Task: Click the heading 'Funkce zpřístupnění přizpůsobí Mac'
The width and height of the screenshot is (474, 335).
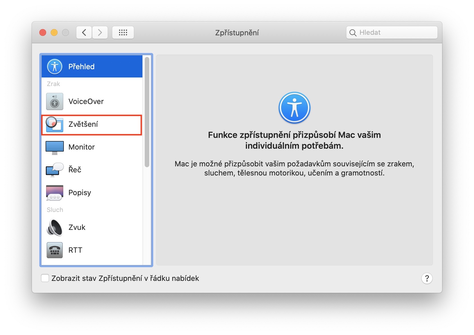Action: (294, 140)
